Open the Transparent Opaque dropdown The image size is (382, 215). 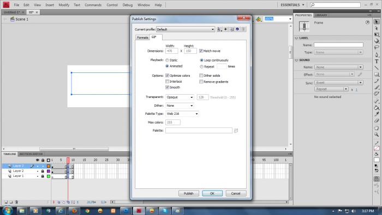[180, 97]
